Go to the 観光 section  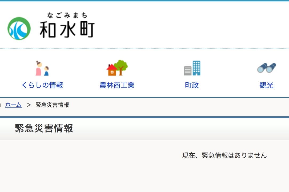click(x=266, y=85)
